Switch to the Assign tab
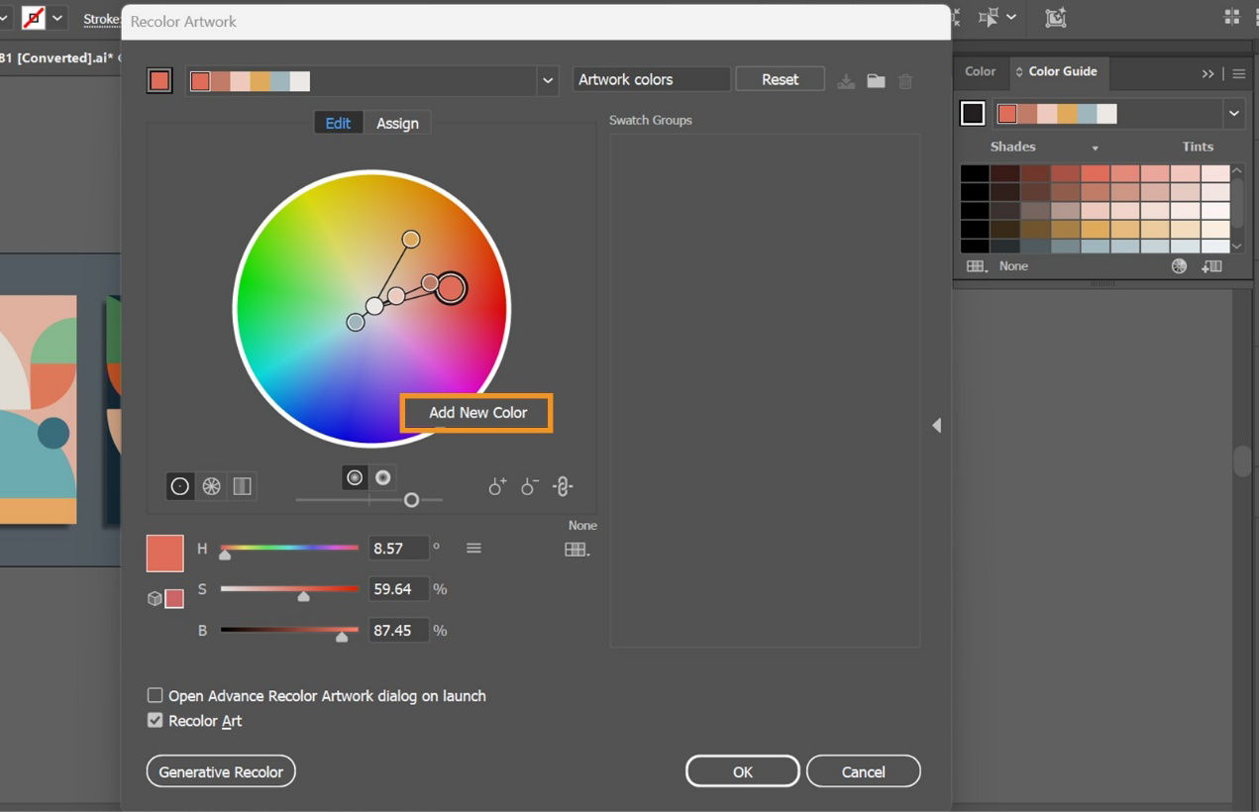This screenshot has height=812, width=1259. point(397,123)
